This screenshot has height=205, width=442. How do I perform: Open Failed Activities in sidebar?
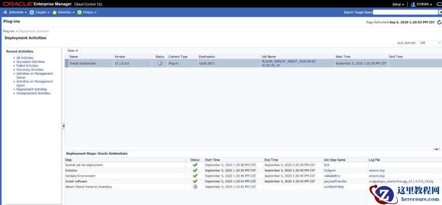coord(27,65)
